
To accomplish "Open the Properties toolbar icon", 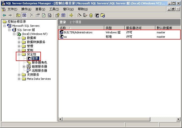I will point(38,15).
